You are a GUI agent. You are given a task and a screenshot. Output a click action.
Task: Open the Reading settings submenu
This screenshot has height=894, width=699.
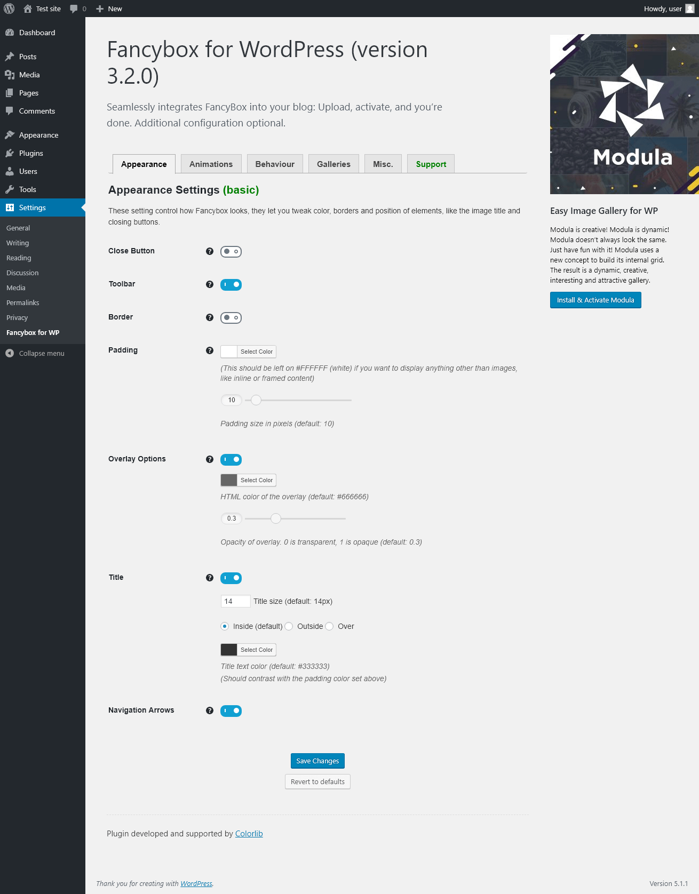(19, 258)
